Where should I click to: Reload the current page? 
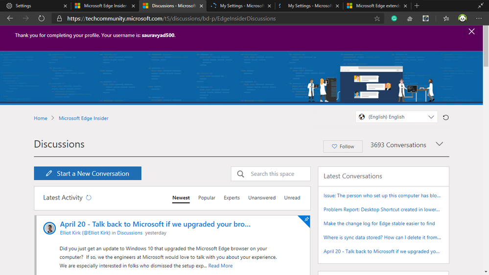[42, 19]
